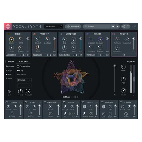The width and height of the screenshot is (142, 142).
Task: Toggle Biovox module power icon
Action: click(x=8, y=34)
